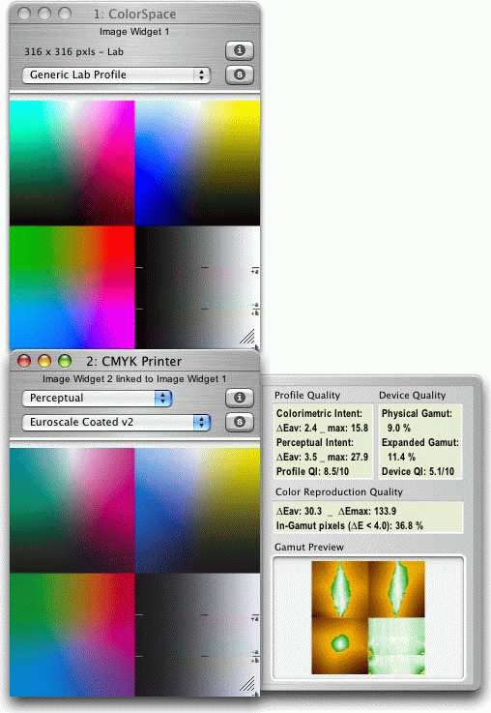Viewport: 491px width, 713px height.
Task: Click the Profile QI value field
Action: (312, 471)
